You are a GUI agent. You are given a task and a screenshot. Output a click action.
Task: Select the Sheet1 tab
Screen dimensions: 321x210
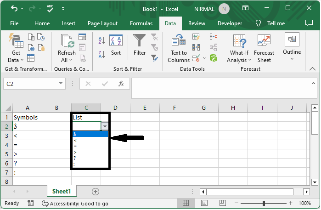coord(62,191)
